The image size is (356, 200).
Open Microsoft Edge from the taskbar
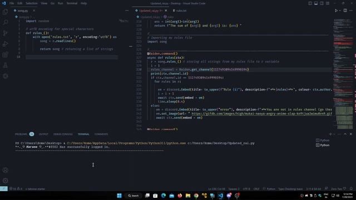(164, 196)
